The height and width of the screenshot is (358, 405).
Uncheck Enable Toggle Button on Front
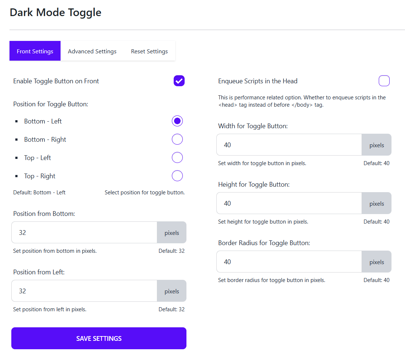pyautogui.click(x=179, y=81)
